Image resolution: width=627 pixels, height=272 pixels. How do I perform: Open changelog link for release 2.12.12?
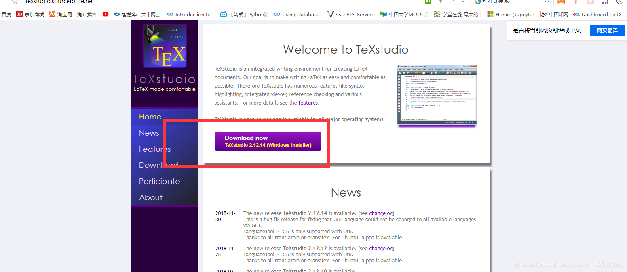point(380,249)
